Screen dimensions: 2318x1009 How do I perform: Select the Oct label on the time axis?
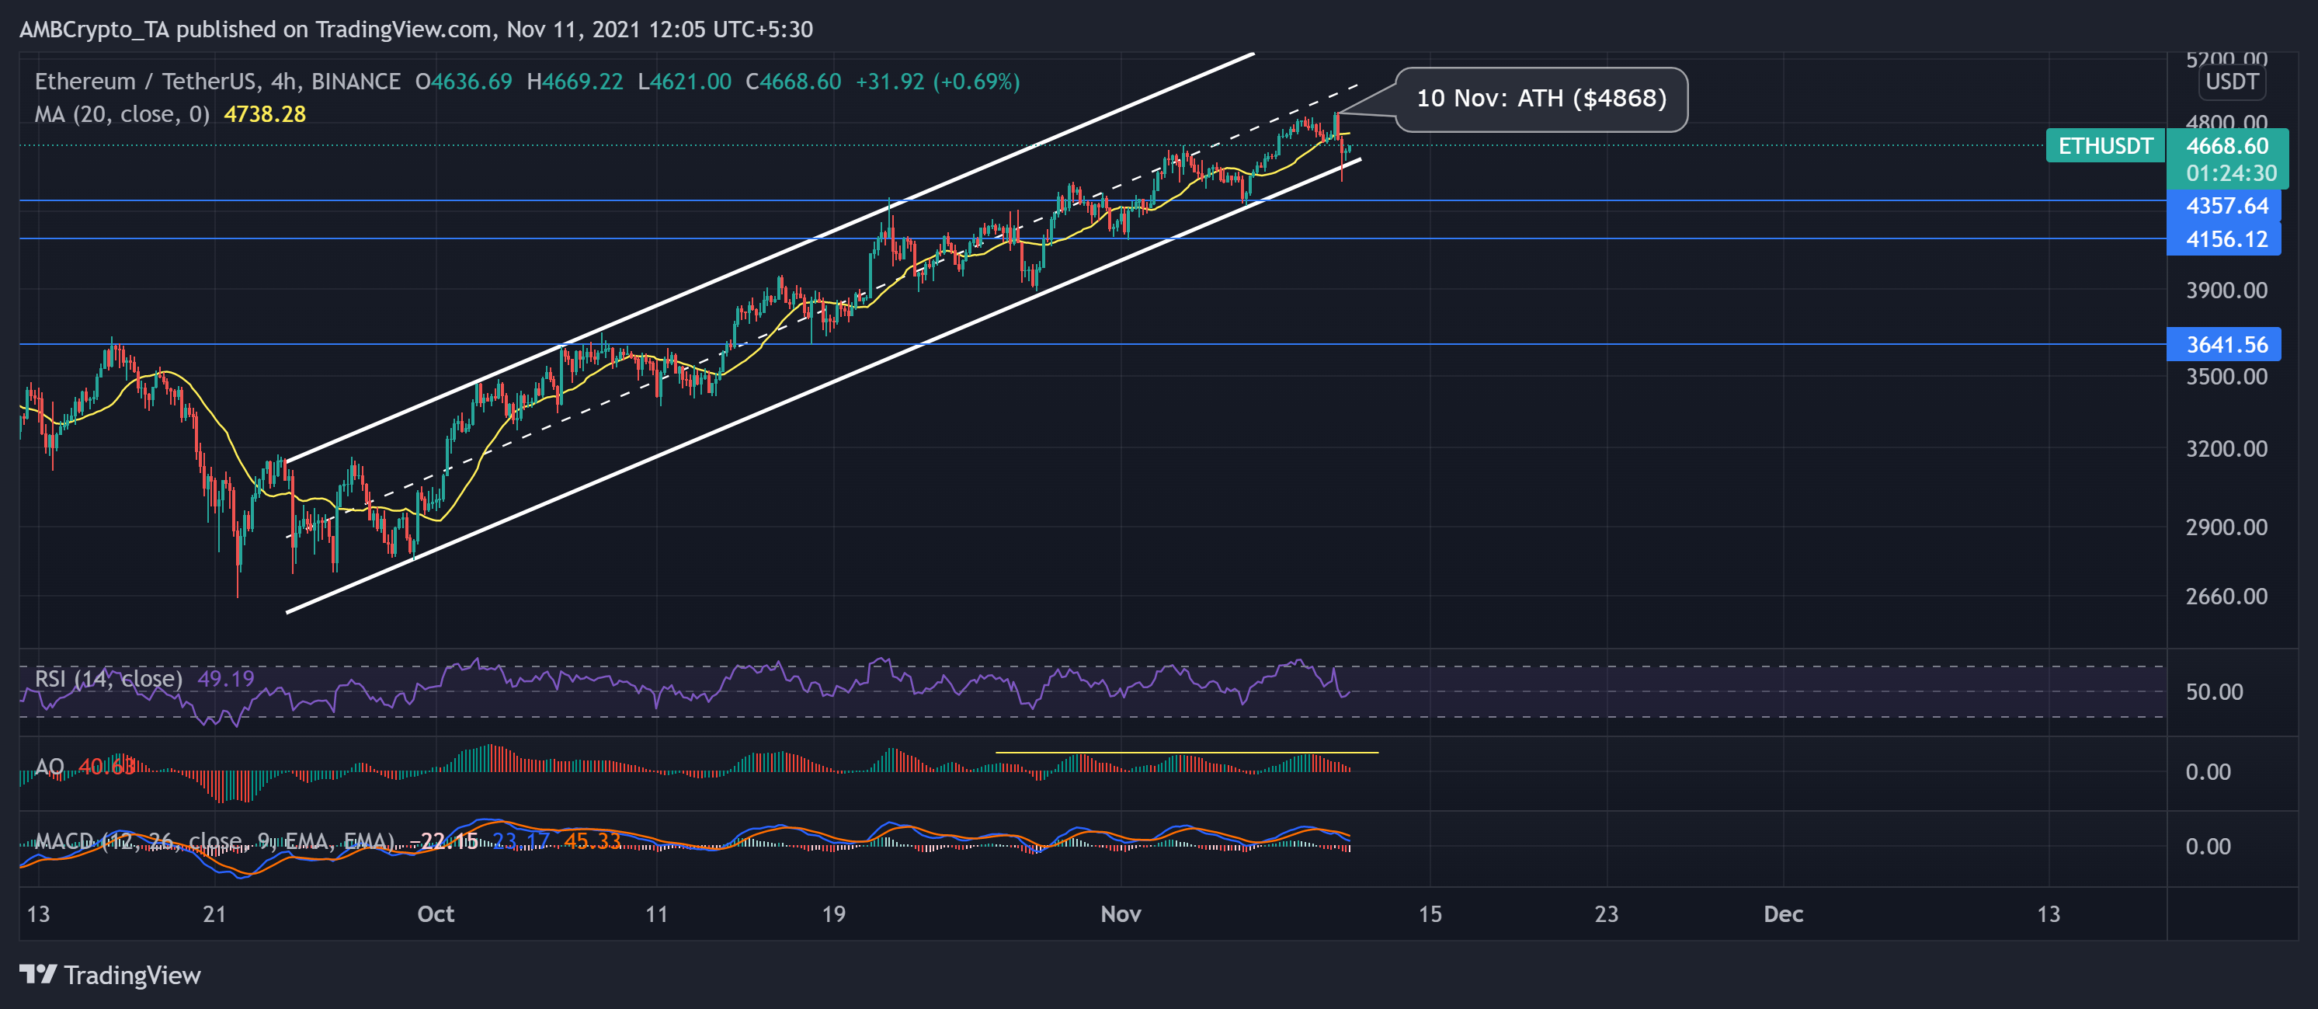[x=436, y=913]
